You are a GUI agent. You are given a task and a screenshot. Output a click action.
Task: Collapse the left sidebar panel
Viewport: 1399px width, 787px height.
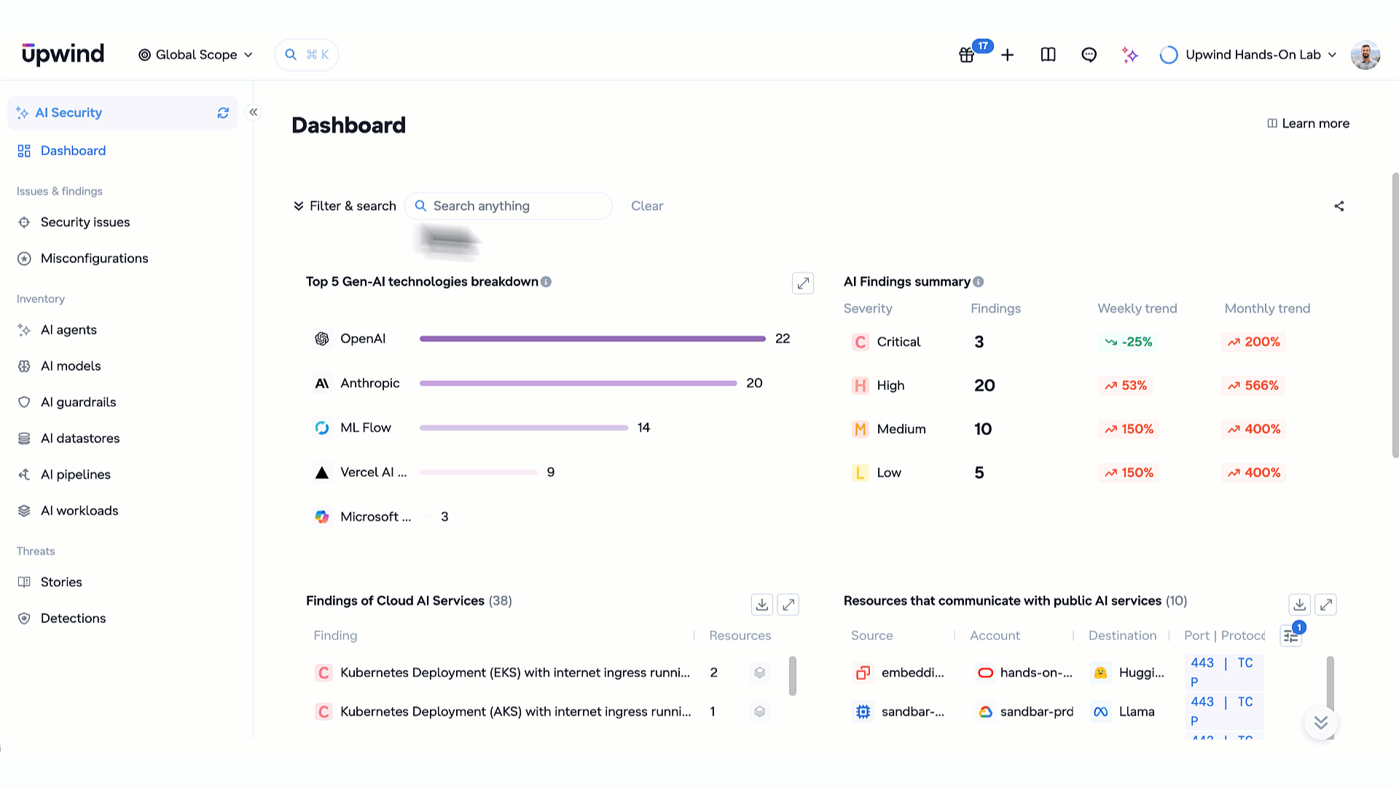click(x=254, y=112)
